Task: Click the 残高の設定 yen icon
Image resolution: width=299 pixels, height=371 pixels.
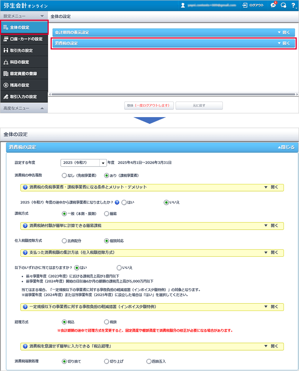Action: point(6,85)
